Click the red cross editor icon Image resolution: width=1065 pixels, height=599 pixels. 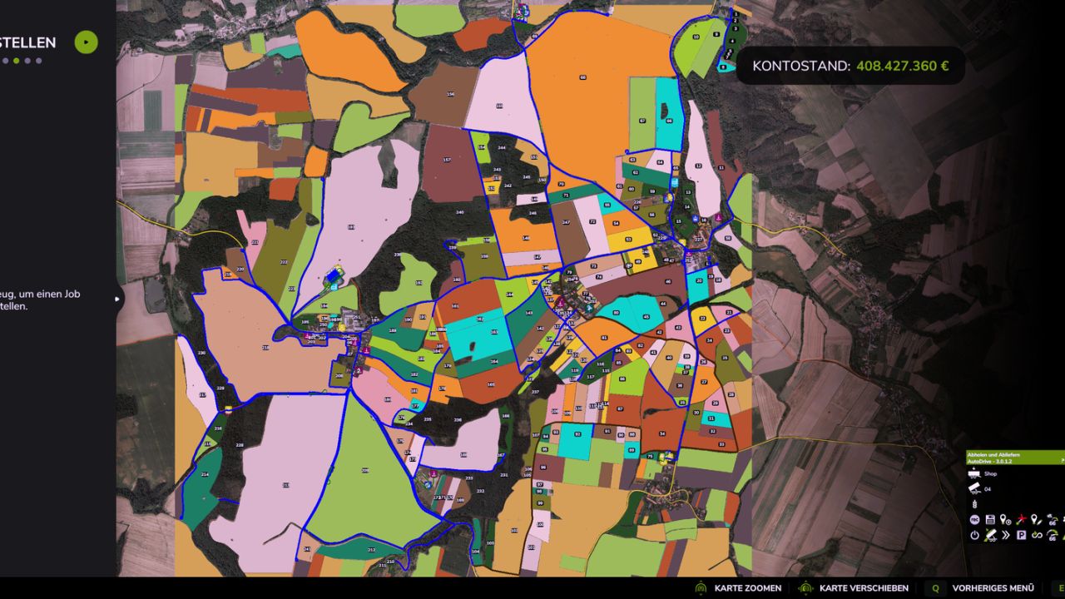pos(1021,519)
